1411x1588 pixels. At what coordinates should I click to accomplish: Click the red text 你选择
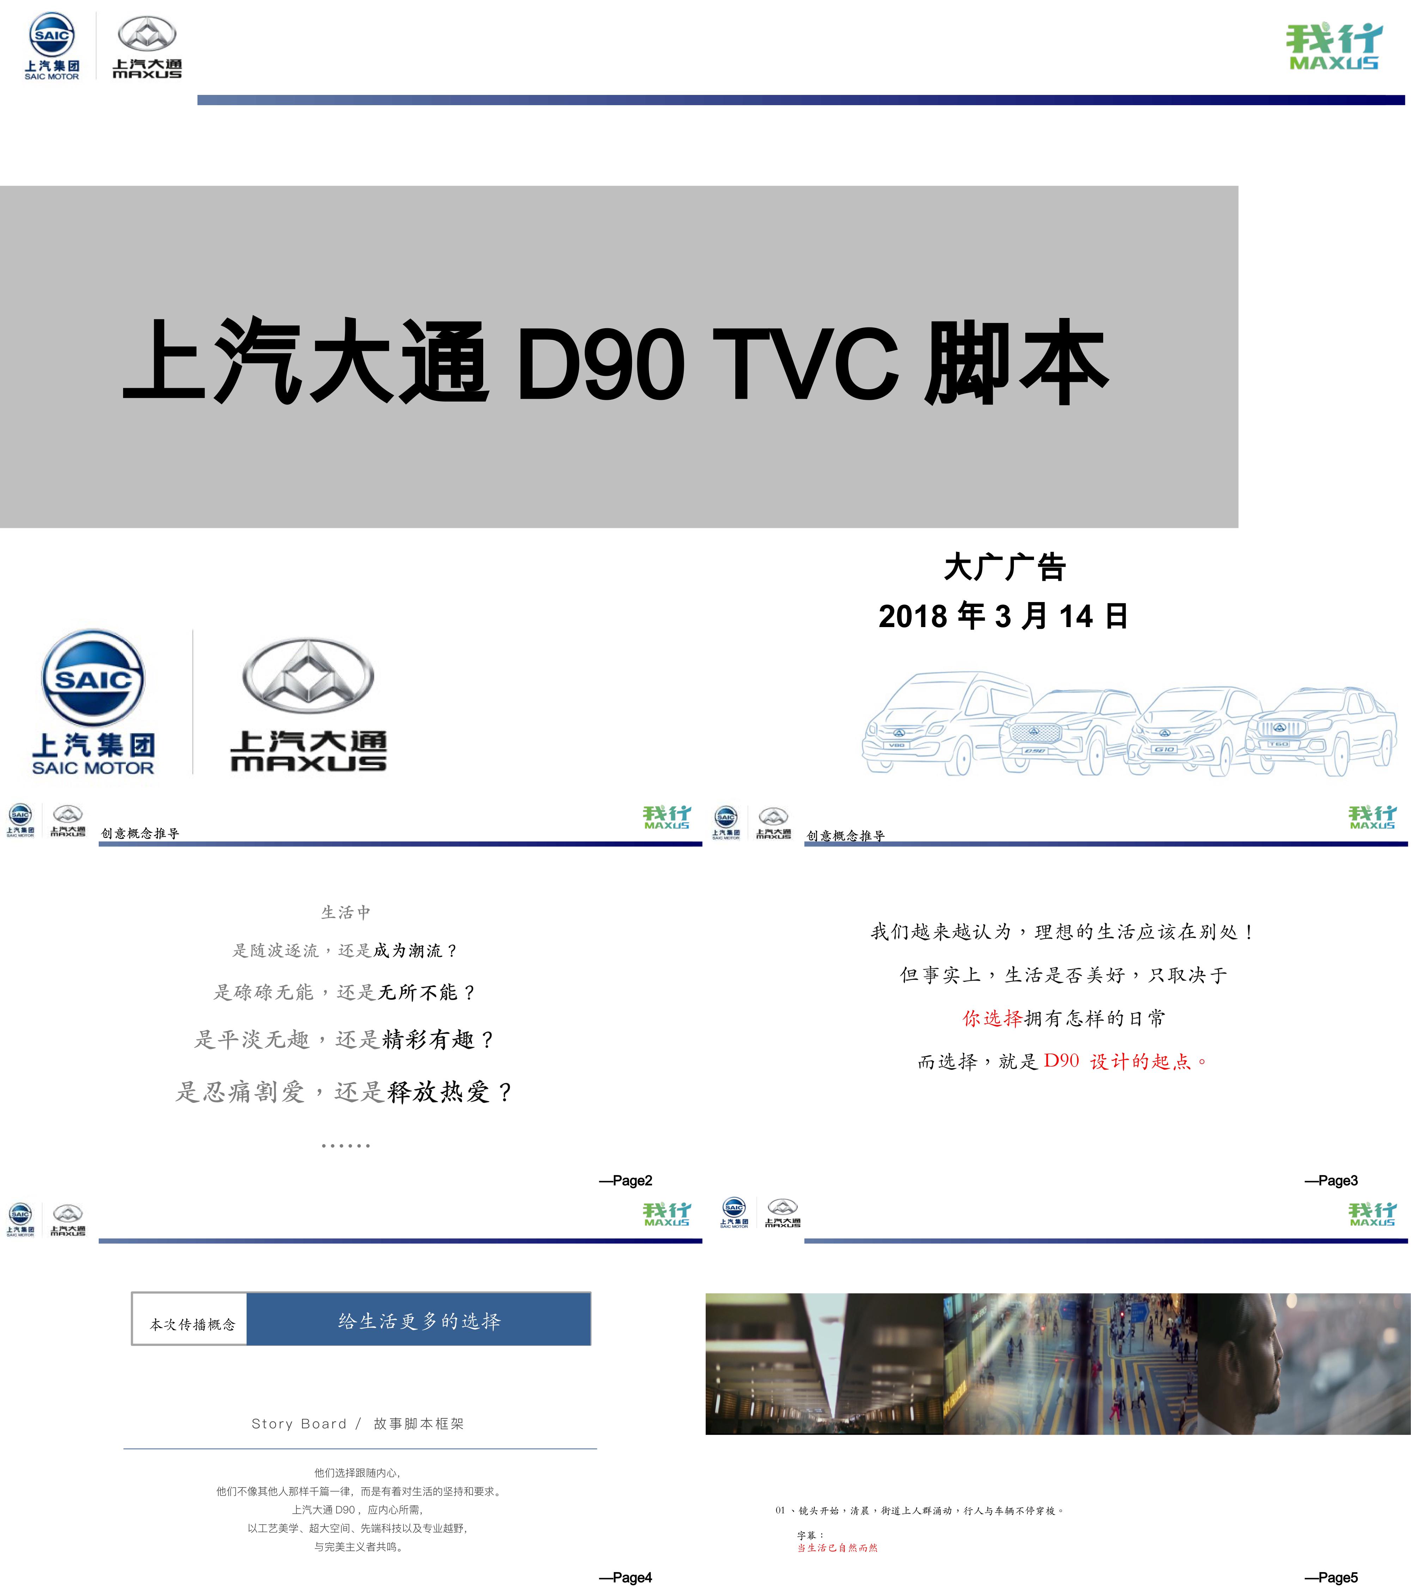992,1018
